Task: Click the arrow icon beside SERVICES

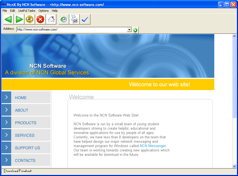Action: tap(6, 135)
